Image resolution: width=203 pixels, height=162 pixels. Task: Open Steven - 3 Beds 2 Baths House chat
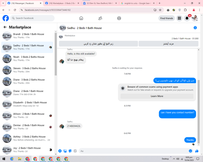click(x=27, y=70)
